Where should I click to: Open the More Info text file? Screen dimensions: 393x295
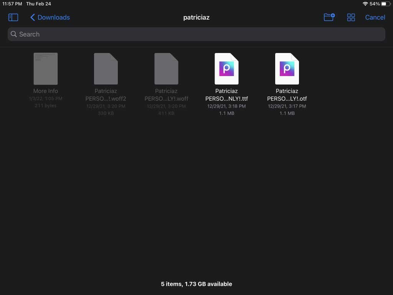[x=45, y=68]
